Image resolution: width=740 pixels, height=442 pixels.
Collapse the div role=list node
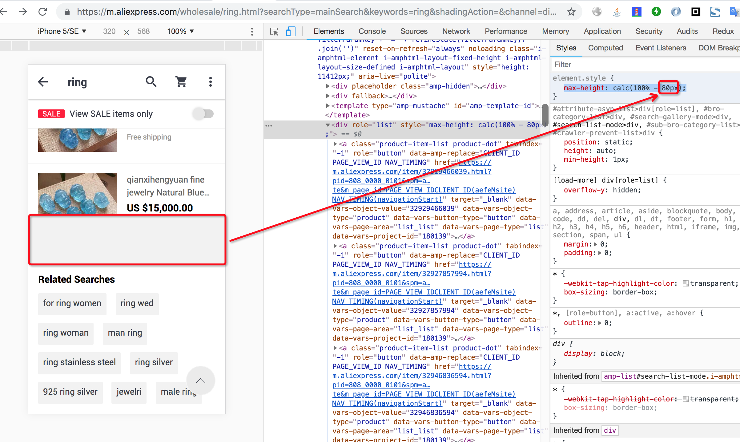(x=328, y=125)
